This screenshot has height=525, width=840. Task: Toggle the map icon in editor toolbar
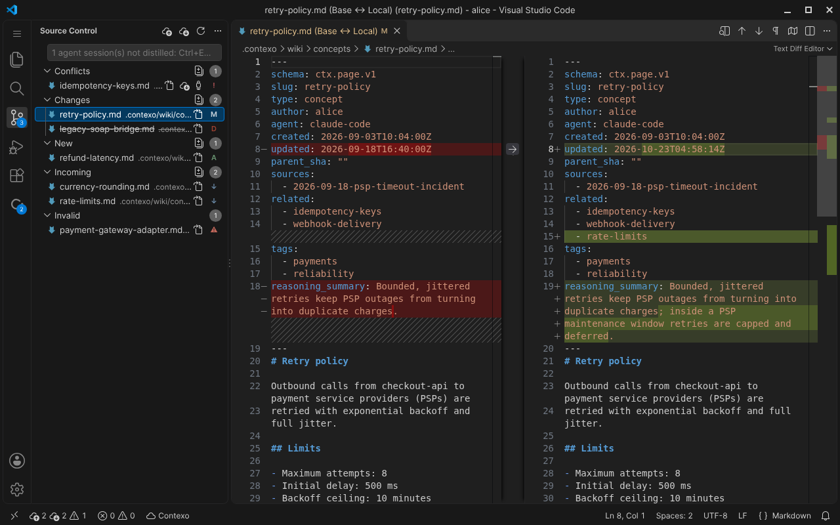793,31
